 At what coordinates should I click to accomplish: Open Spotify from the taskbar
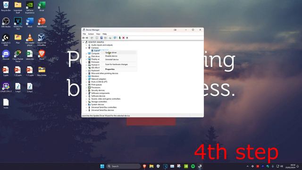click(193, 166)
